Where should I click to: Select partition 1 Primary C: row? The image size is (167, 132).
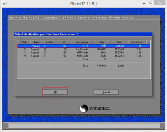[84, 46]
